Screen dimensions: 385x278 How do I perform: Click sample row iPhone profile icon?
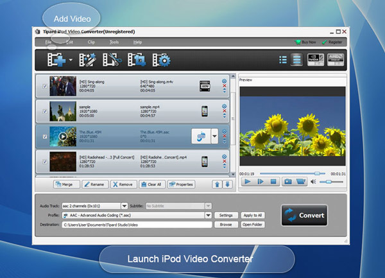point(205,111)
